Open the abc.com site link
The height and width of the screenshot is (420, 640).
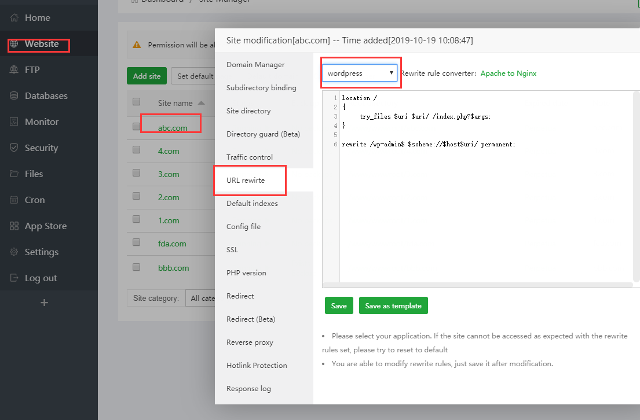click(x=173, y=128)
